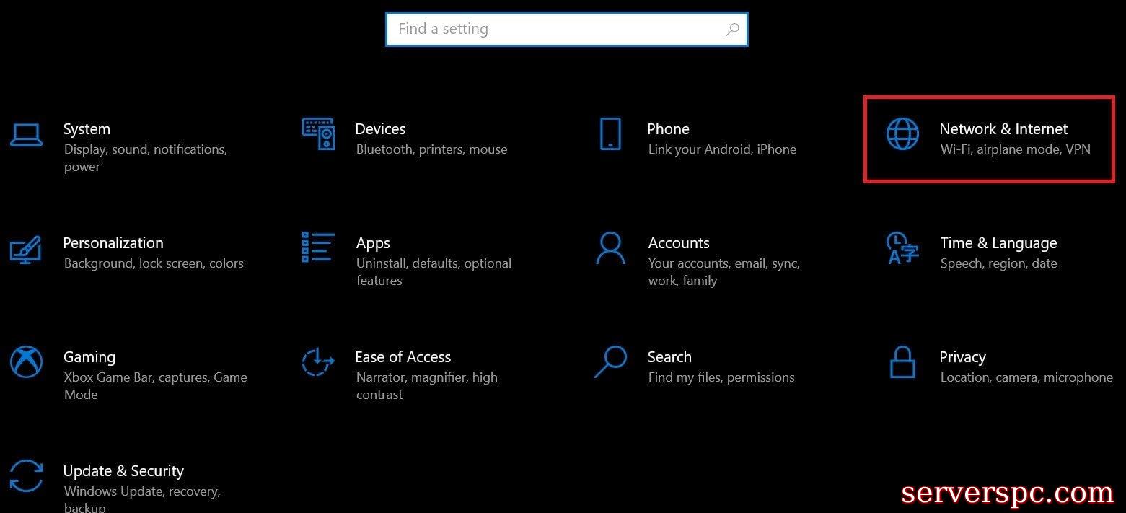Open the Search settings category
Image resolution: width=1126 pixels, height=513 pixels.
click(669, 357)
